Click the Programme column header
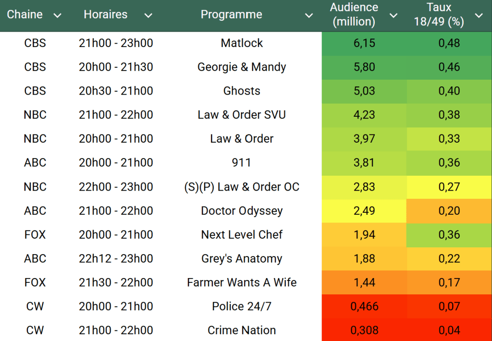This screenshot has width=492, height=341. pos(231,14)
